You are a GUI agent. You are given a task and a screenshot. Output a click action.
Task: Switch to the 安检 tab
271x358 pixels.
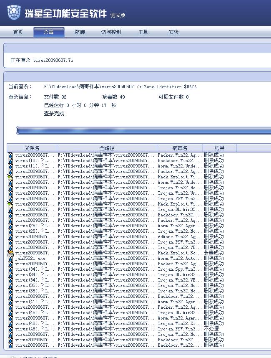(173, 32)
